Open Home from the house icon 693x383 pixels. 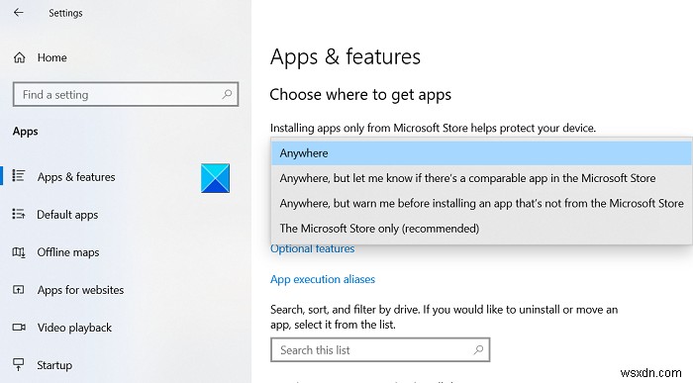click(20, 57)
